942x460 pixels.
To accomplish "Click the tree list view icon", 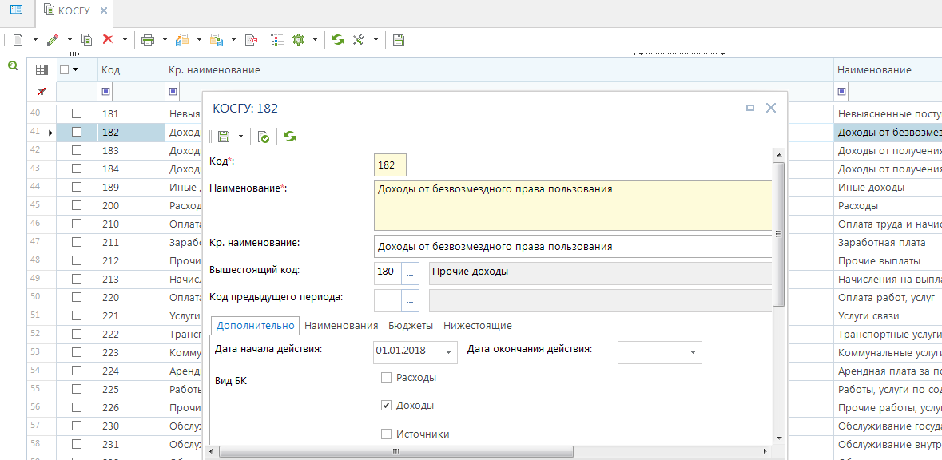I will (277, 40).
